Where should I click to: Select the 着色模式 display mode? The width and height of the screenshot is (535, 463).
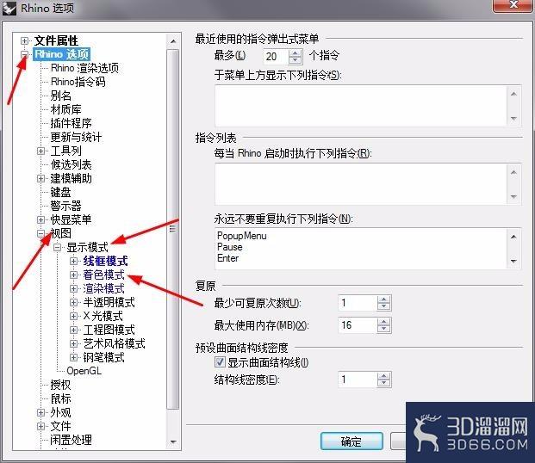click(x=103, y=275)
